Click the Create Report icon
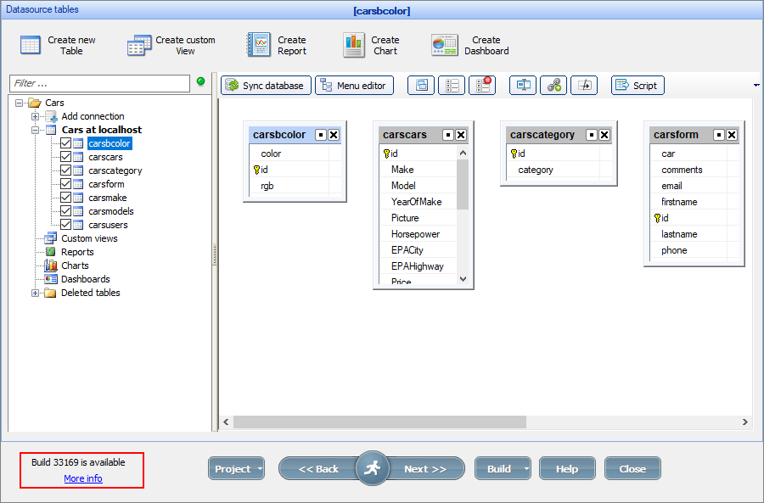Screen dimensions: 764x503 point(258,44)
